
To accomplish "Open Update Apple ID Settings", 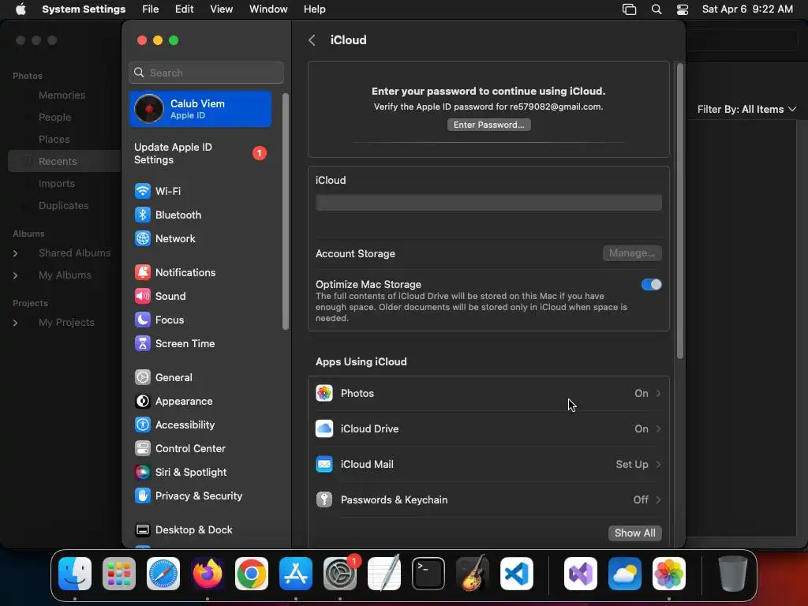I will pyautogui.click(x=200, y=154).
